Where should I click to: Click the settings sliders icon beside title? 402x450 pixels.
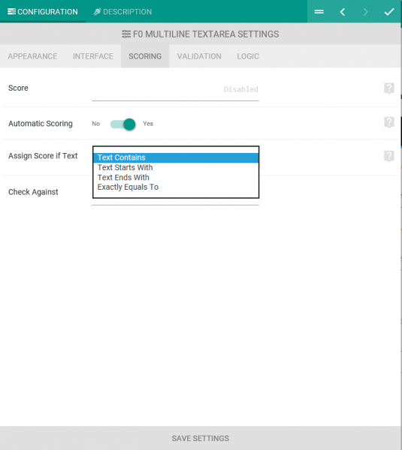tap(126, 34)
